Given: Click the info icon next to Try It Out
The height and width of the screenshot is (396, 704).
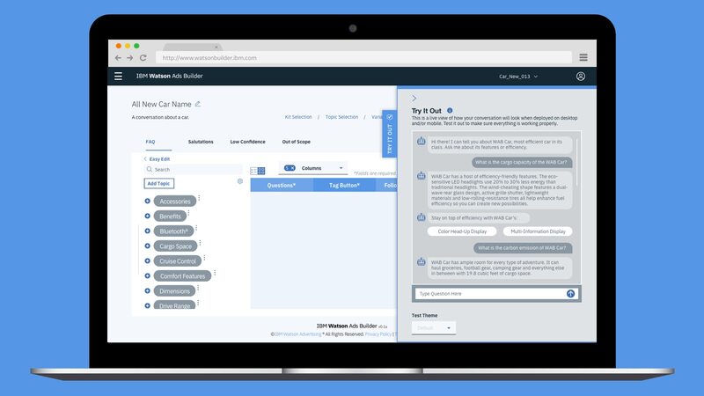Looking at the screenshot, I should [450, 111].
